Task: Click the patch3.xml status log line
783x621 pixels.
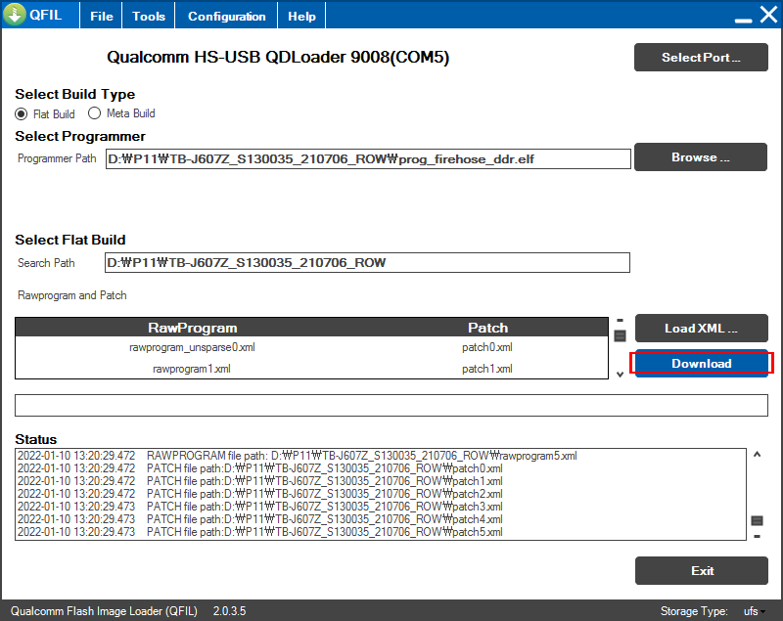Action: (x=260, y=507)
